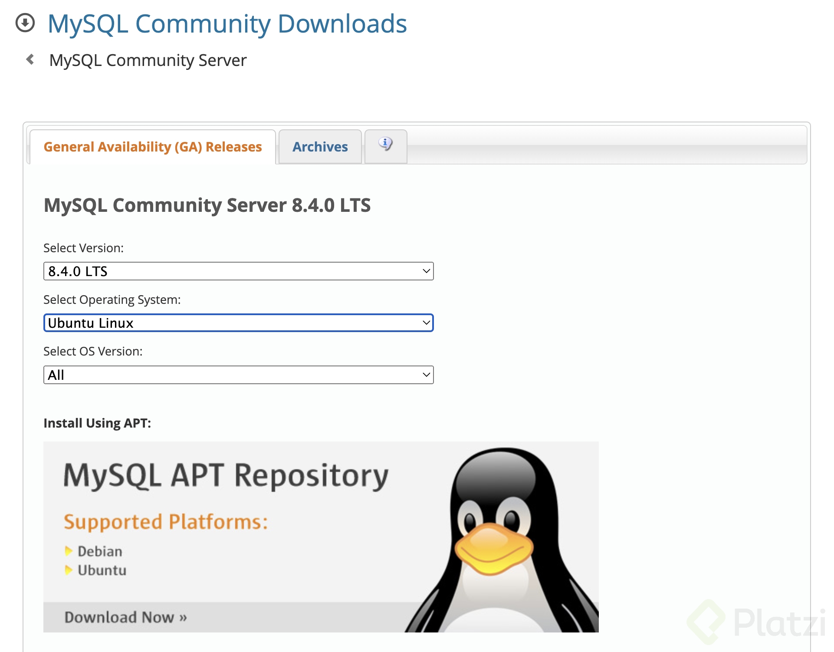Click the download circle icon beside the title

point(25,23)
